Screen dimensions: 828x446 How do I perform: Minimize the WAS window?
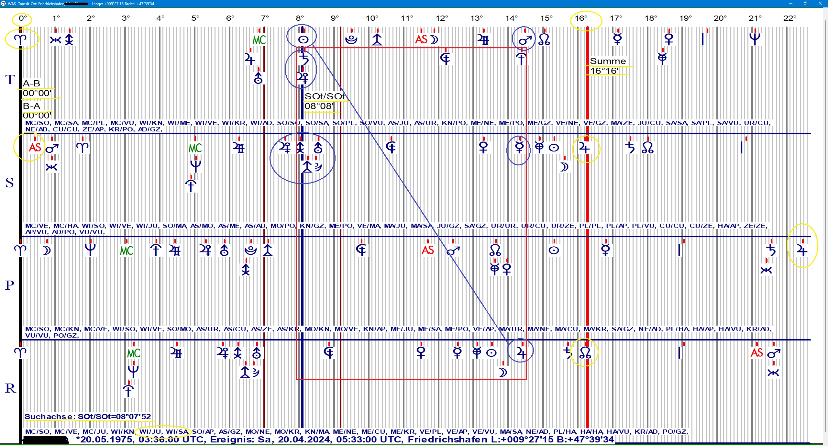point(790,4)
